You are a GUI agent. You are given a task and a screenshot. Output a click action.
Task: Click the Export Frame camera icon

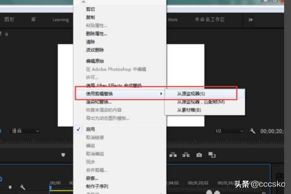[199, 155]
